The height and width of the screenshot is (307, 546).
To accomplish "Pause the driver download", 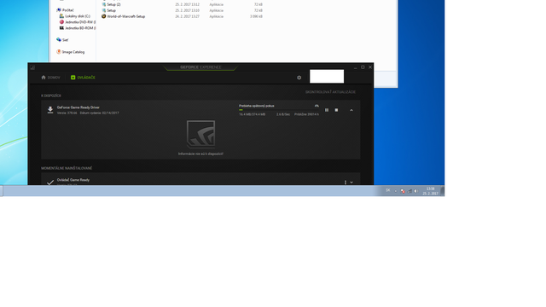I will pos(327,110).
